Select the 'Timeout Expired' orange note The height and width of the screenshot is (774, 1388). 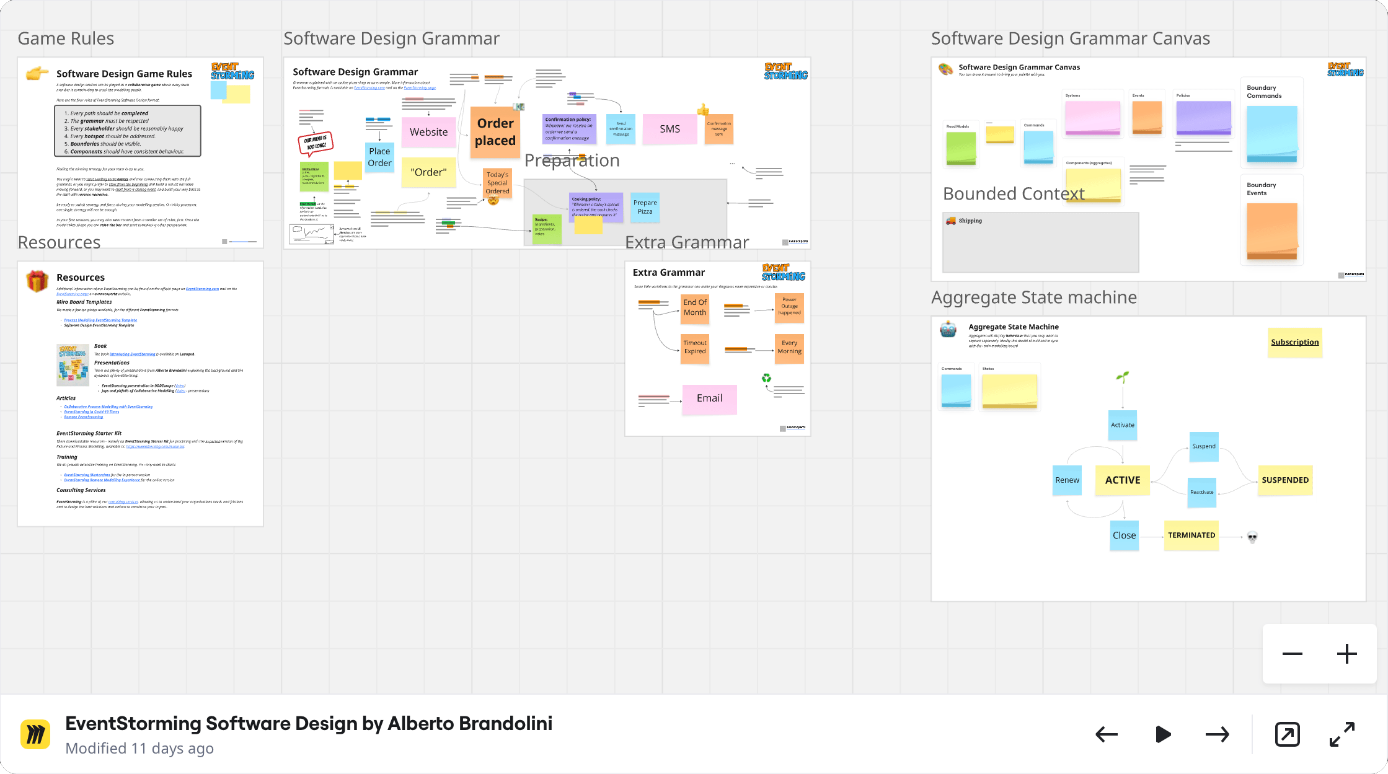[695, 348]
